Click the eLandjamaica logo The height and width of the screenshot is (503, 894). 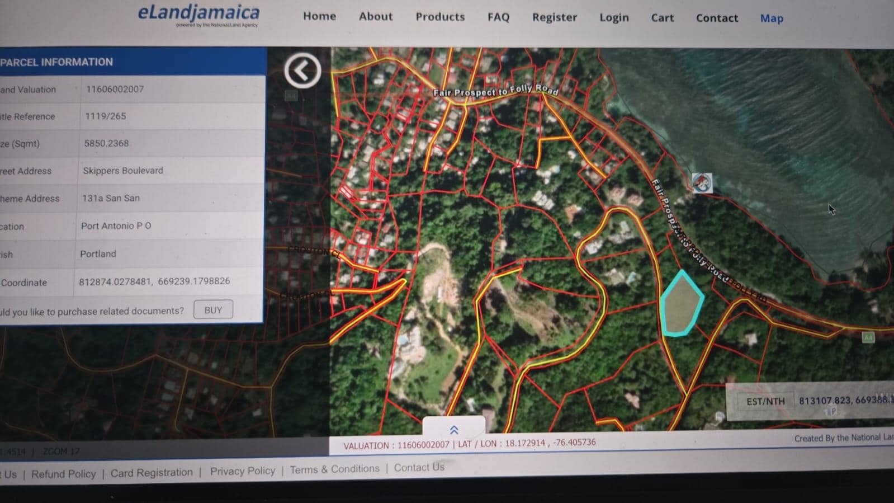[199, 15]
